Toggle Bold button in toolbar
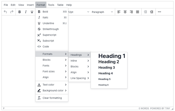Image resolution: width=175 pixels, height=111 pixels. [x=20, y=12]
